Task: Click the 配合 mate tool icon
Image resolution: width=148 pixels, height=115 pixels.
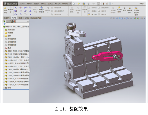Action: pyautogui.click(x=124, y=9)
